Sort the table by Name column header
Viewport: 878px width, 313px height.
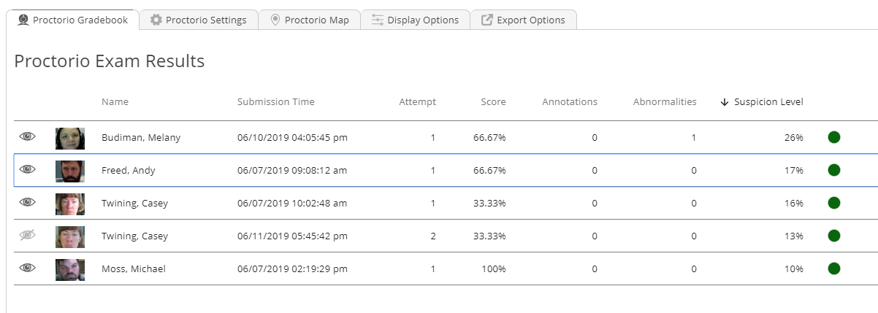click(x=115, y=102)
